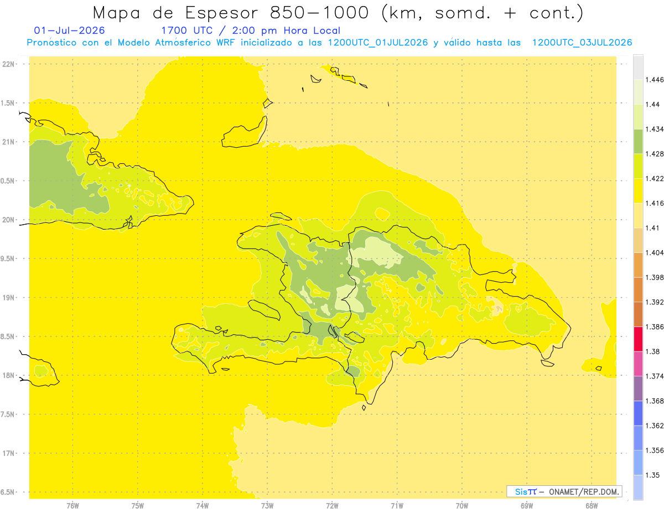Click the '71W' longitude label
Screen dimensions: 664x513
pyautogui.click(x=397, y=506)
